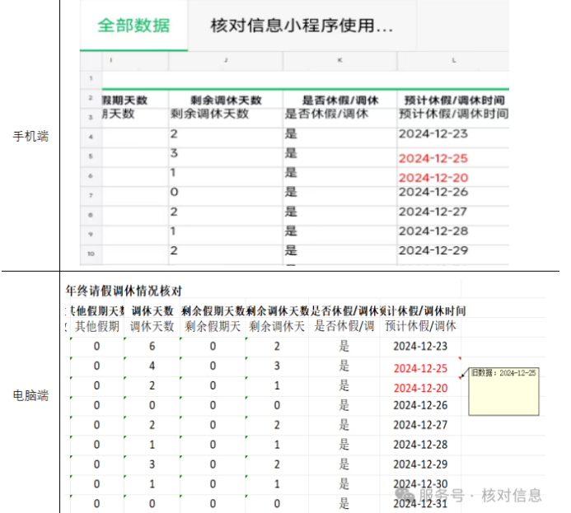Click mobile cell 2024-12-29
Screen dimensions: 571x513
coord(433,250)
